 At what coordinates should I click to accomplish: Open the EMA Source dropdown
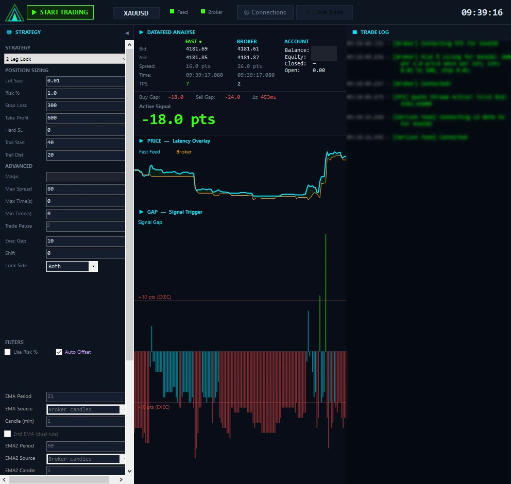click(86, 409)
